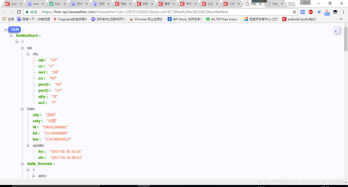348x187 pixels.
Task: Select the cnty value "中国"
Action: coord(52,121)
